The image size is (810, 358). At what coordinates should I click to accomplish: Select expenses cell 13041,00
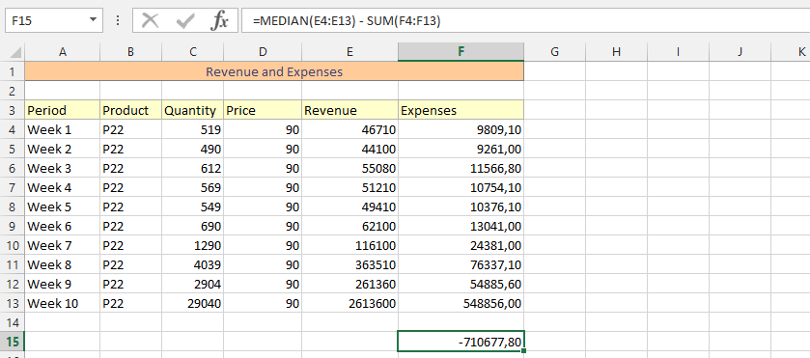(461, 226)
